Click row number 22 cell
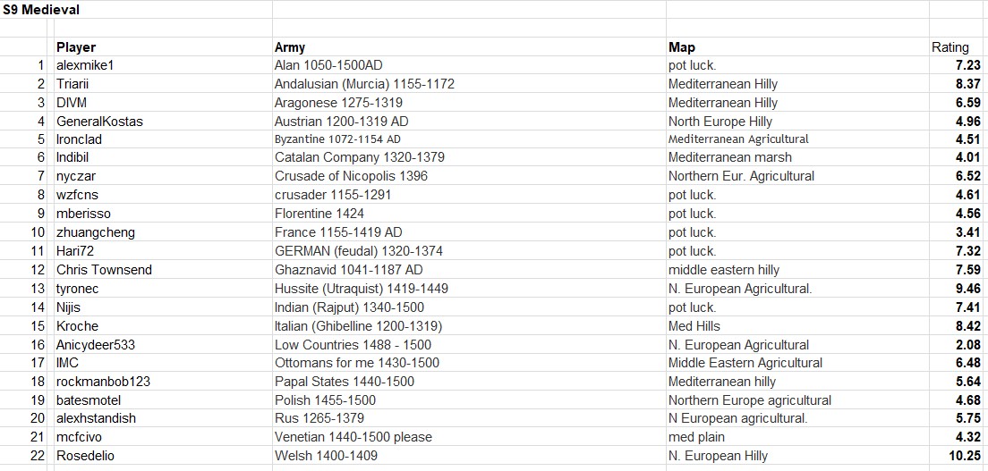Image resolution: width=988 pixels, height=471 pixels. click(x=37, y=456)
